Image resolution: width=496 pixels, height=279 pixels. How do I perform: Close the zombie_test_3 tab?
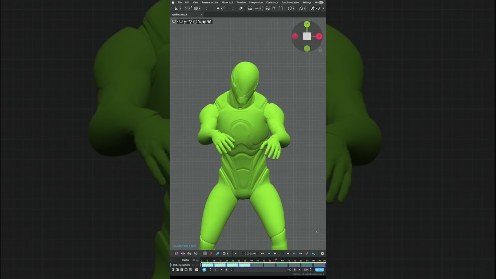[x=201, y=15]
